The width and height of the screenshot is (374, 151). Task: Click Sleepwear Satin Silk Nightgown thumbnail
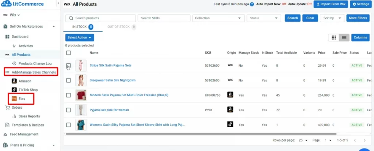pyautogui.click(x=81, y=80)
